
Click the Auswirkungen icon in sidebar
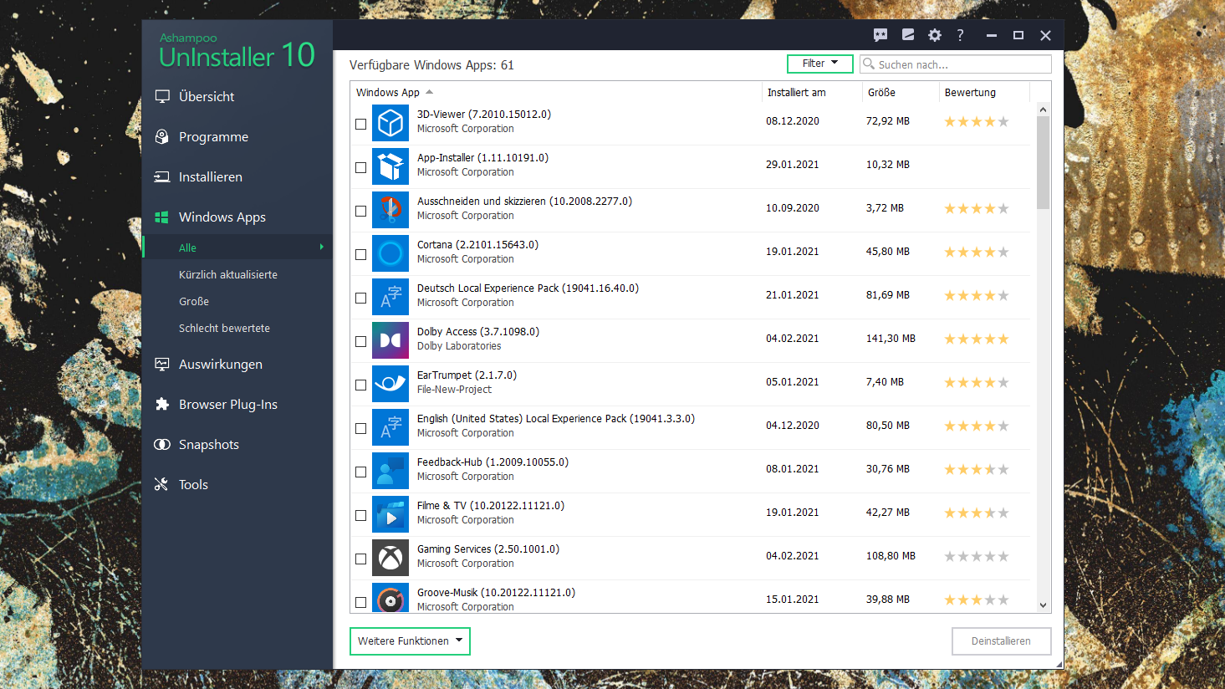(162, 365)
